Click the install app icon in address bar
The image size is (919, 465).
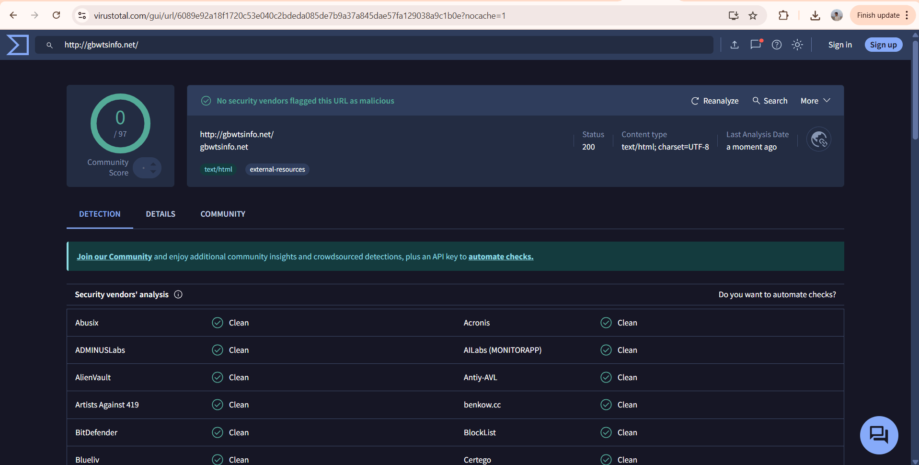734,16
